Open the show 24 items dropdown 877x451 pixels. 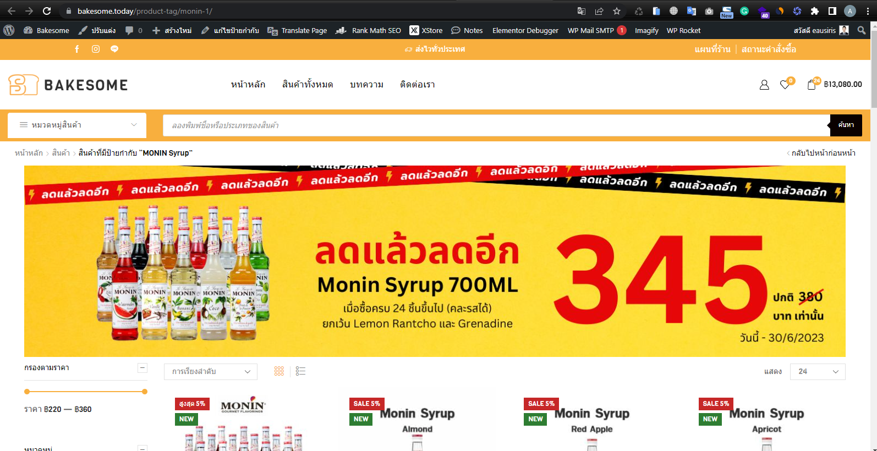[818, 372]
